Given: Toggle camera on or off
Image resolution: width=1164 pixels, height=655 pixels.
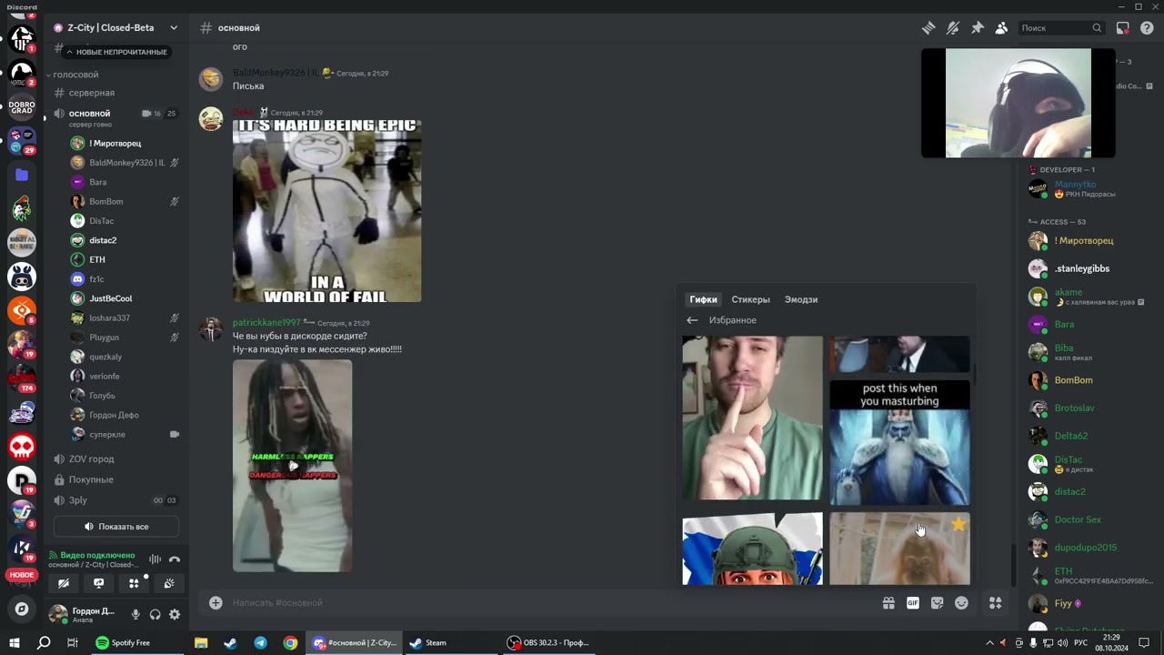Looking at the screenshot, I should [64, 583].
